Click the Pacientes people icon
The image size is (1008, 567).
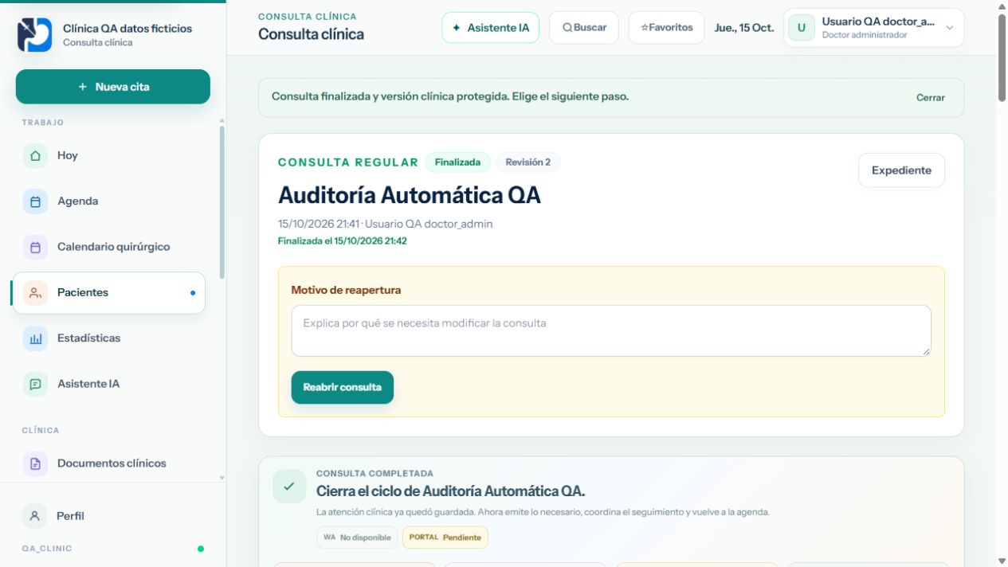(x=35, y=292)
